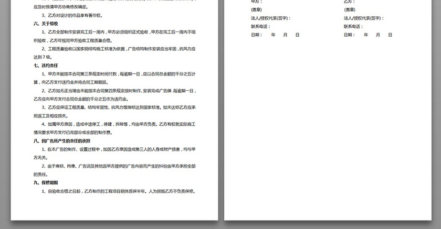Click '月' in 甲方's date line
This screenshot has width=441, height=229.
[285, 35]
